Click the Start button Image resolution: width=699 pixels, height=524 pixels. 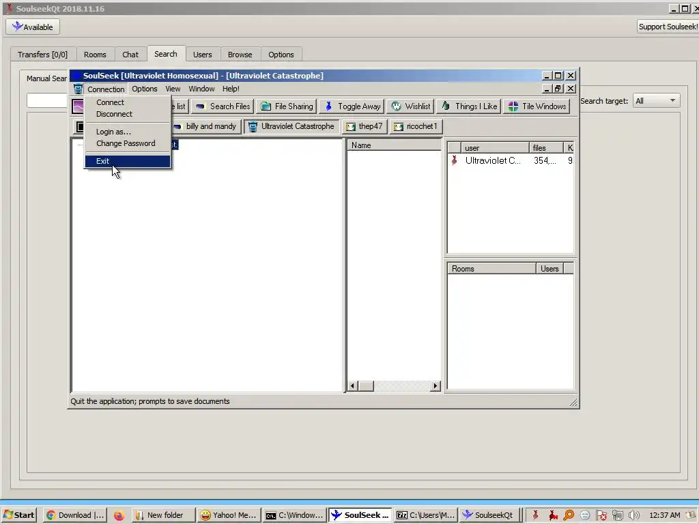pos(18,516)
